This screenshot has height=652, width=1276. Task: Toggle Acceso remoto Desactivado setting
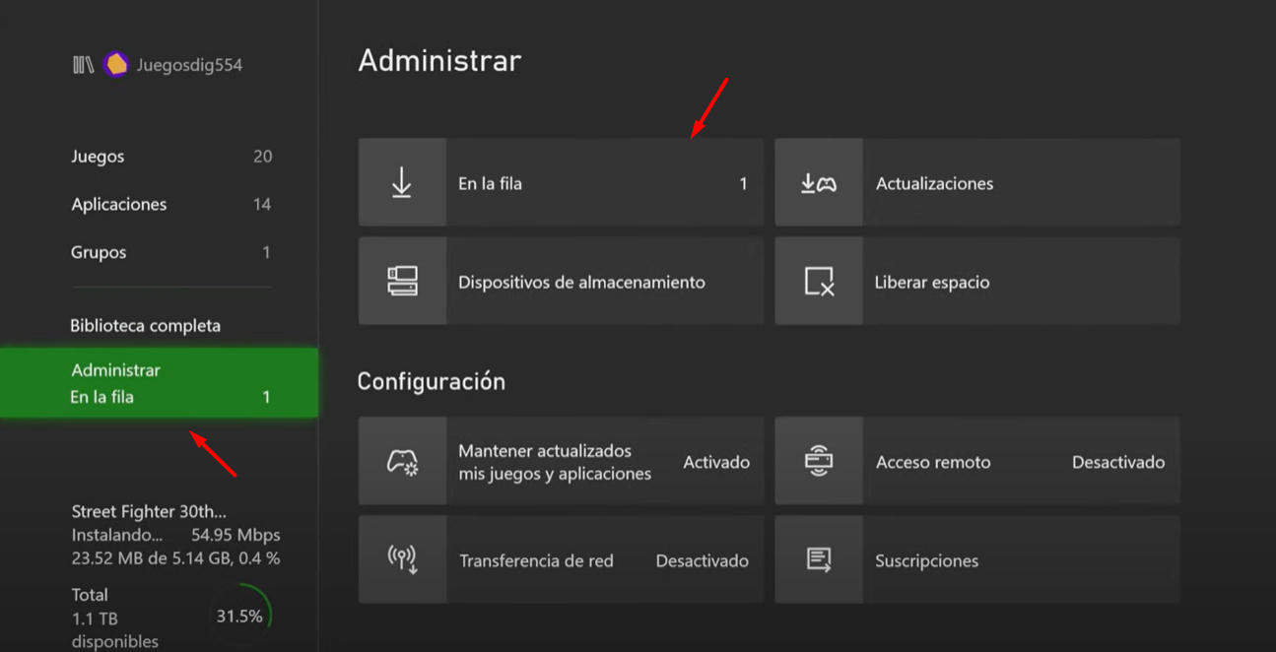click(x=1117, y=462)
